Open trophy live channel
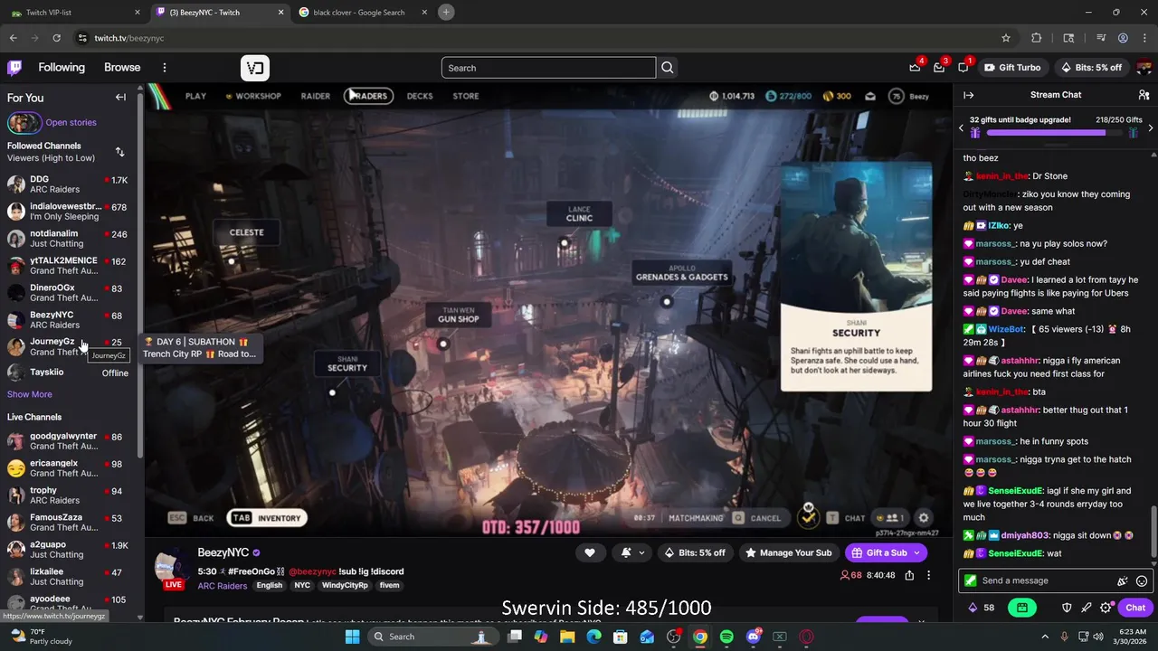 tap(69, 495)
